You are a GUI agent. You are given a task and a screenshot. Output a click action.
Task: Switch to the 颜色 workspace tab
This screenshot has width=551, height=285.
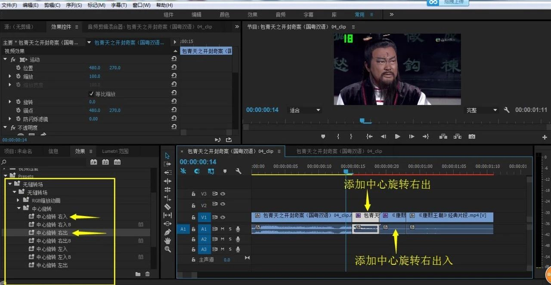[x=225, y=15]
